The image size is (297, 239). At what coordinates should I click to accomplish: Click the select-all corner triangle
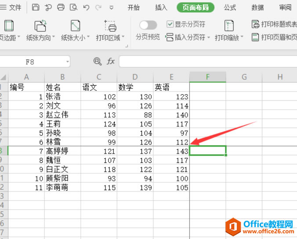click(x=4, y=77)
